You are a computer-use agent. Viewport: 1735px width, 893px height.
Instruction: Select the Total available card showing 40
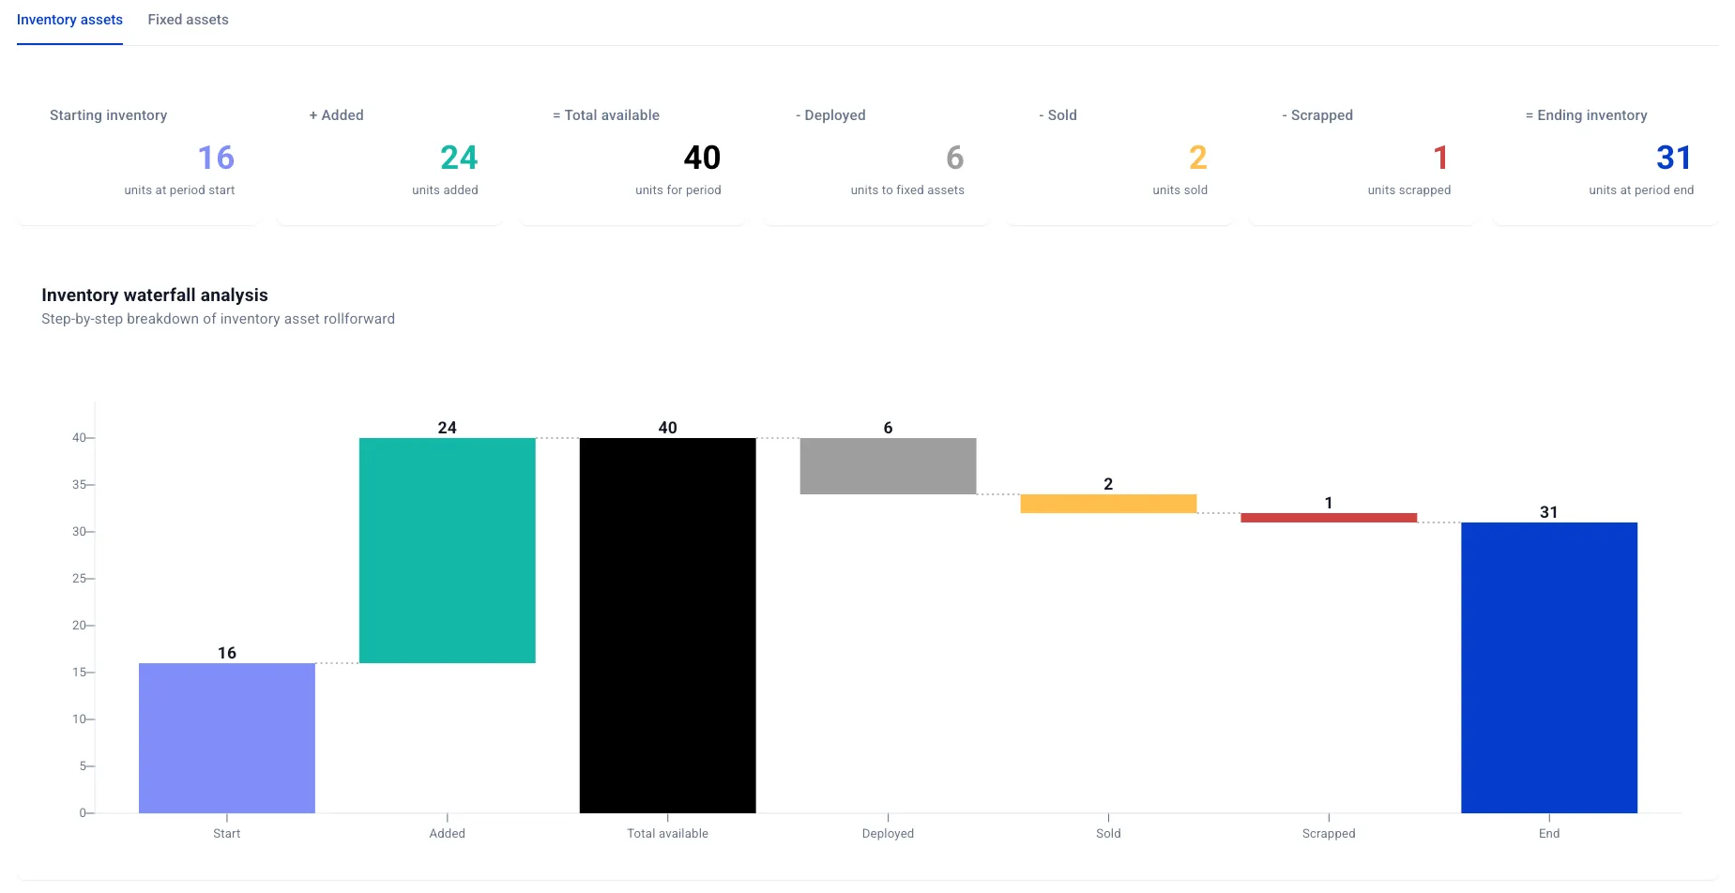tap(632, 153)
